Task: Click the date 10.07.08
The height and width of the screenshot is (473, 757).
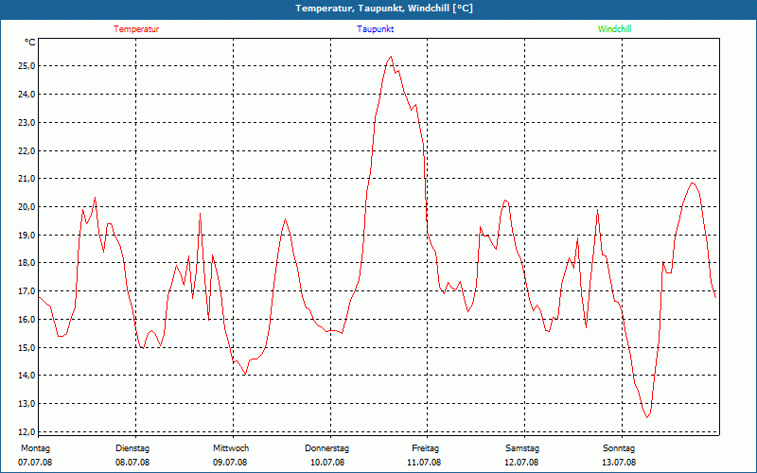Action: point(327,463)
